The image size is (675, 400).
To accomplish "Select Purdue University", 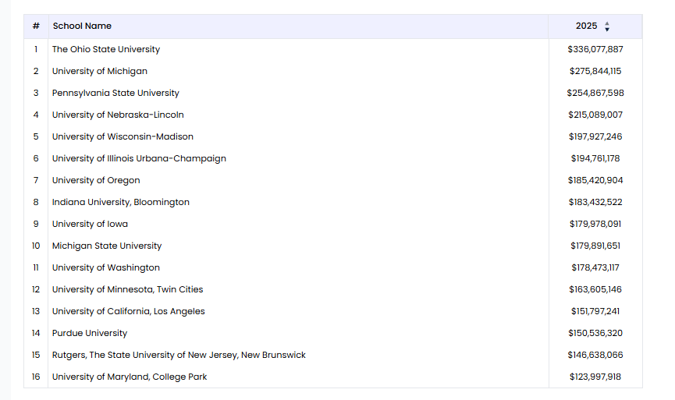I will [90, 334].
